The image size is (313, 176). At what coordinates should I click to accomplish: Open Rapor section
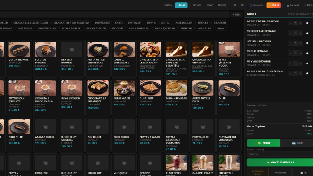(210, 5)
